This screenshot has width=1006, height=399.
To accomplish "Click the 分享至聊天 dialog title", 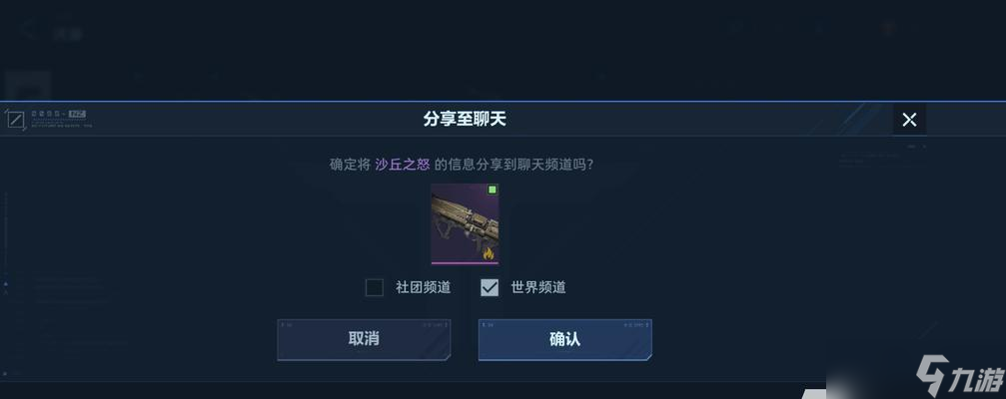I will click(x=466, y=119).
